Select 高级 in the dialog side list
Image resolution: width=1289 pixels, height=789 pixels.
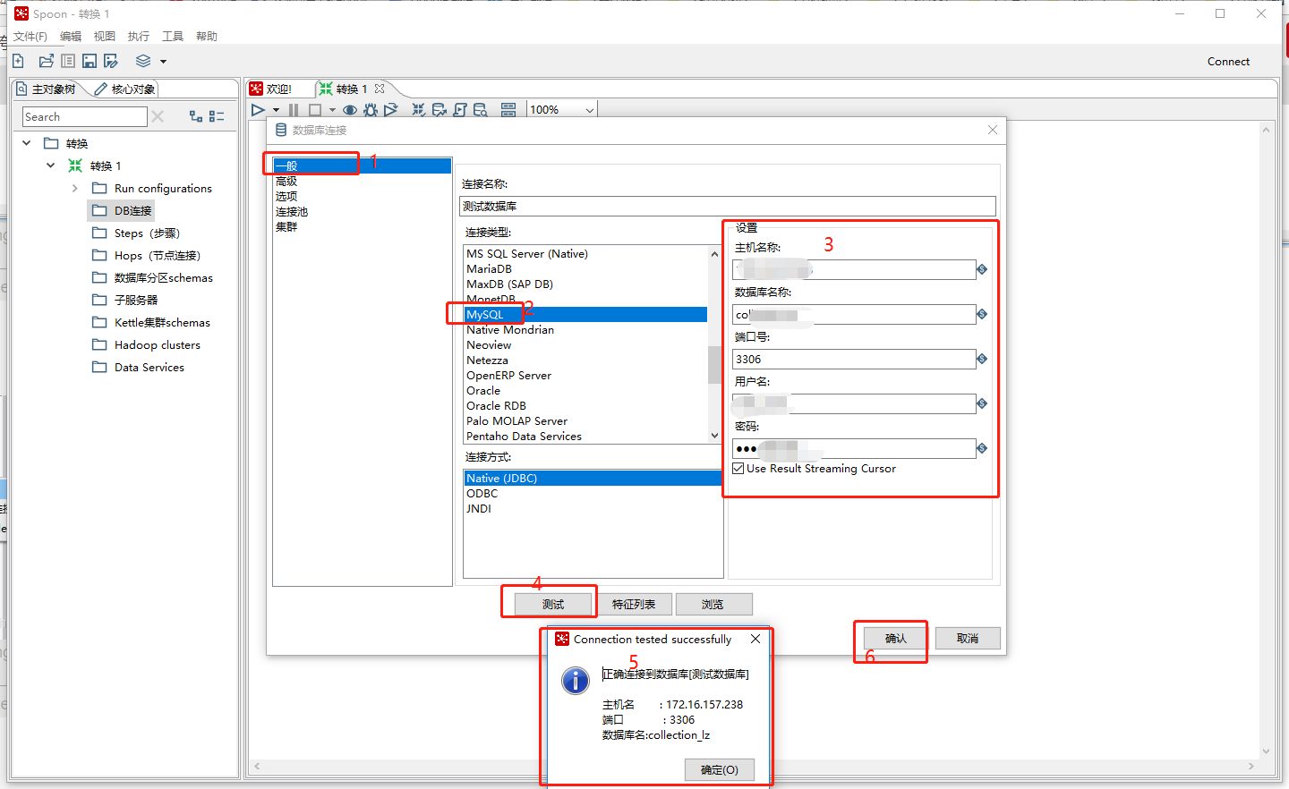point(286,181)
